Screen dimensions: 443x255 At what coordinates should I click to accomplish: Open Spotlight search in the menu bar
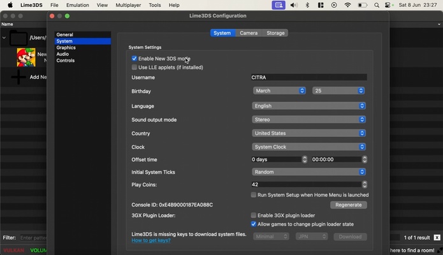pos(376,5)
